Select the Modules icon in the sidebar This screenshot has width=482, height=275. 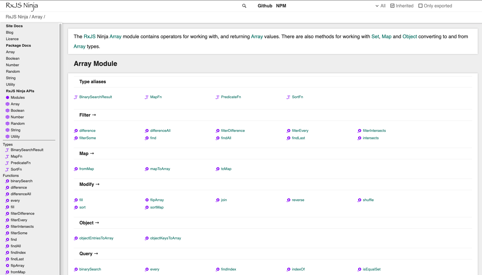pos(7,97)
